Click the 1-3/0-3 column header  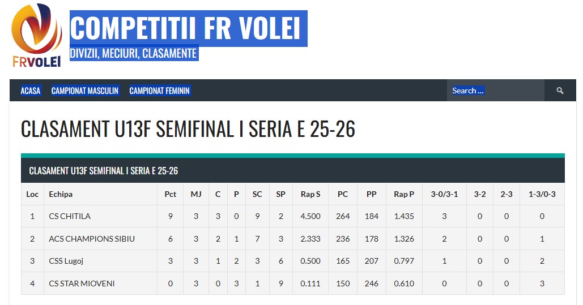click(542, 194)
